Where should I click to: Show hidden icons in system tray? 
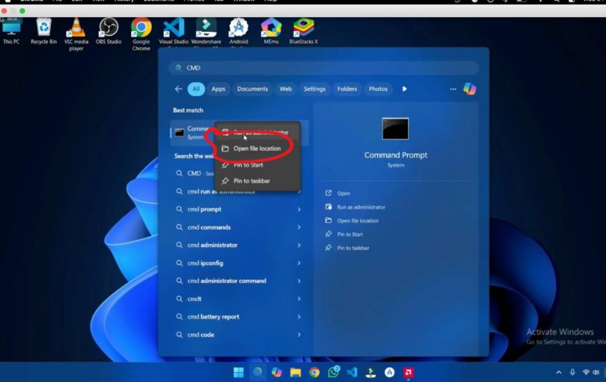point(559,373)
